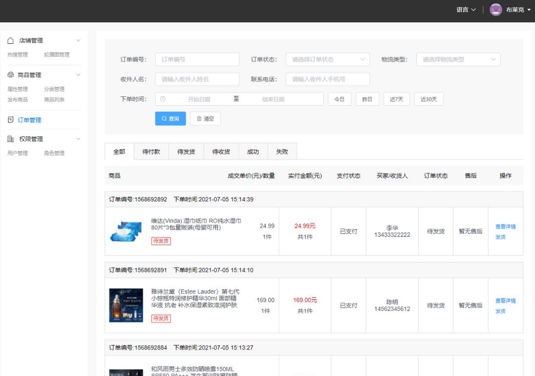Image resolution: width=535 pixels, height=376 pixels.
Task: Click the 已支付 cell for 陈明's order
Action: (348, 306)
